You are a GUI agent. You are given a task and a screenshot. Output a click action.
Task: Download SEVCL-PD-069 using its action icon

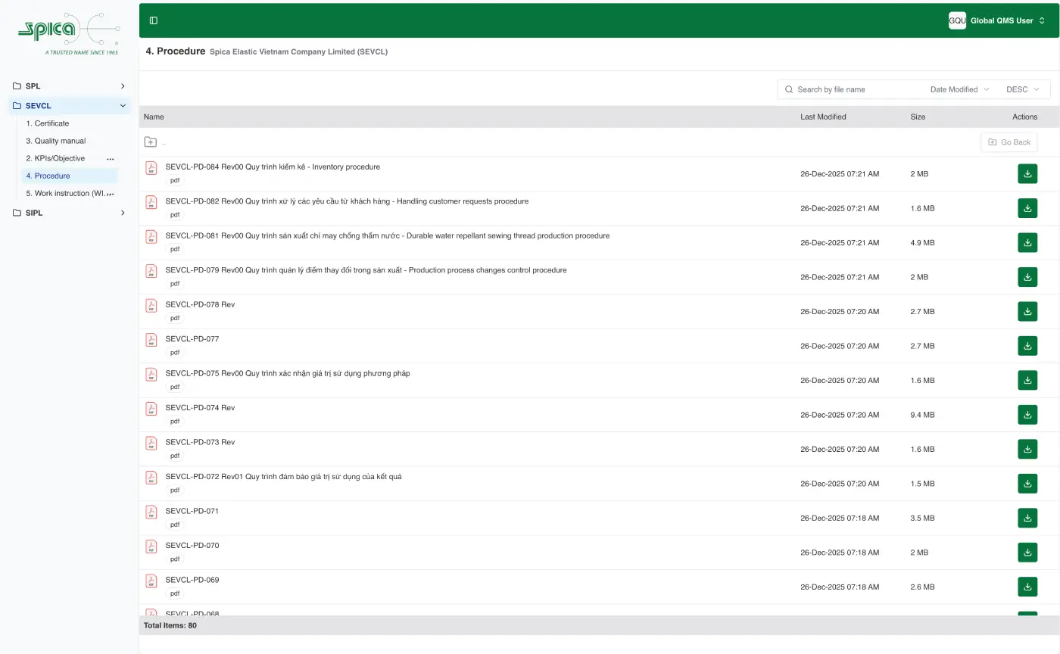[1027, 587]
